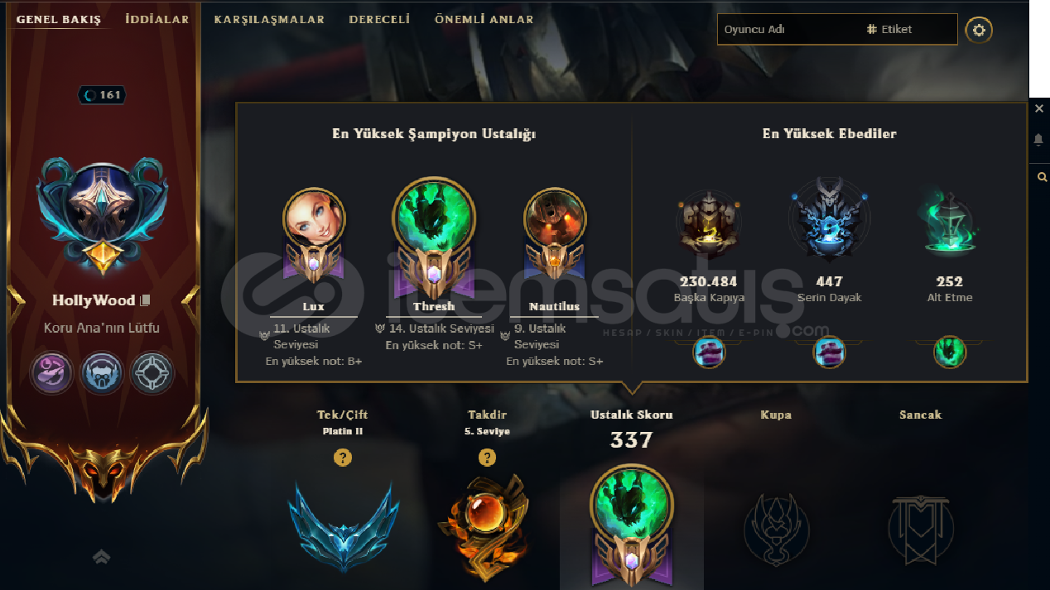The width and height of the screenshot is (1050, 590).
Task: Switch to the İddialar tab
Action: (x=157, y=19)
